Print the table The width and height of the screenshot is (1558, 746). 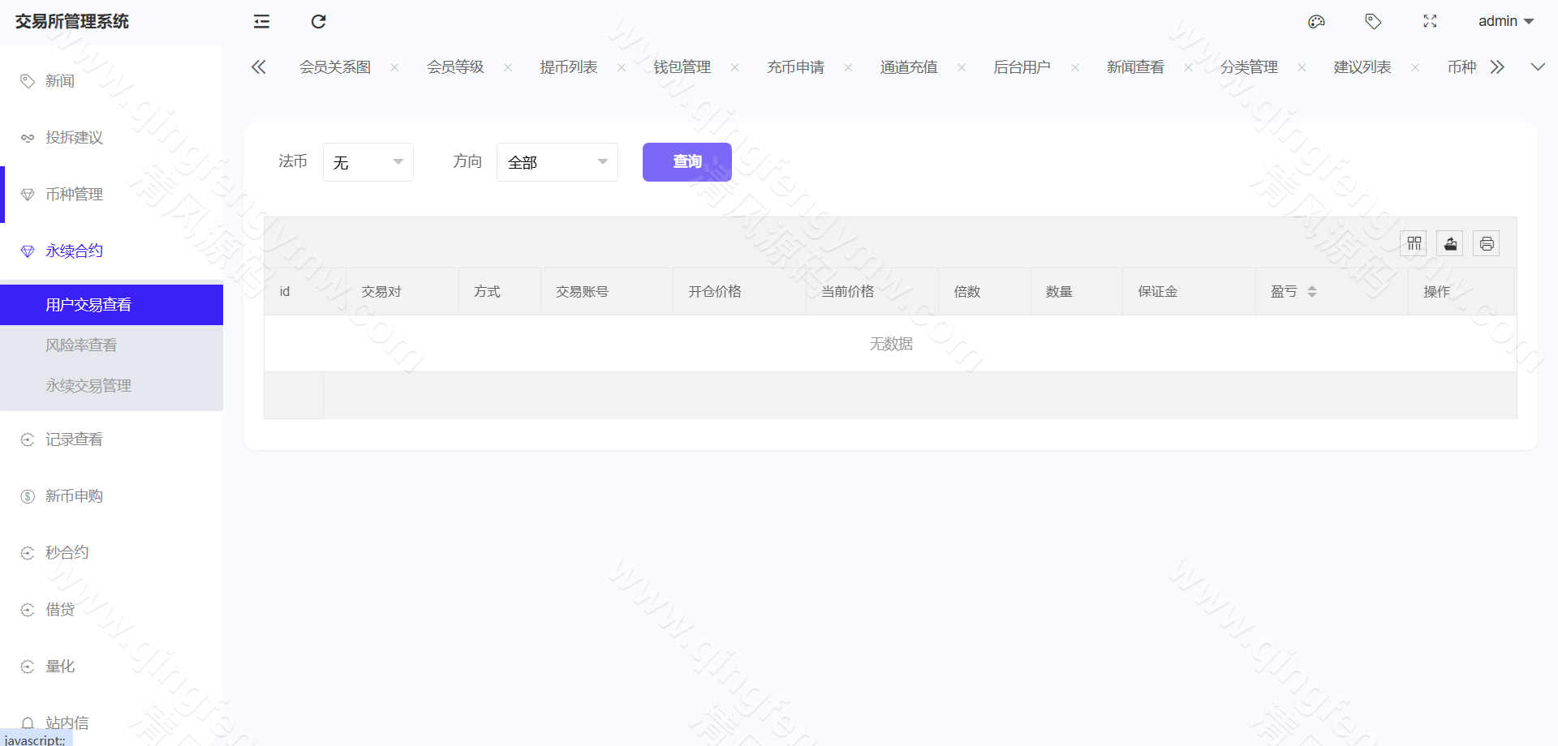(1486, 243)
